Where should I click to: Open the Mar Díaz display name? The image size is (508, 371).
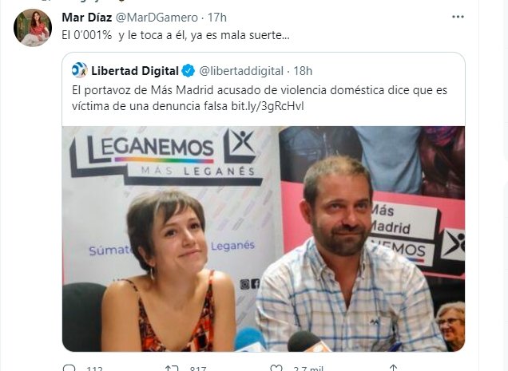click(87, 18)
